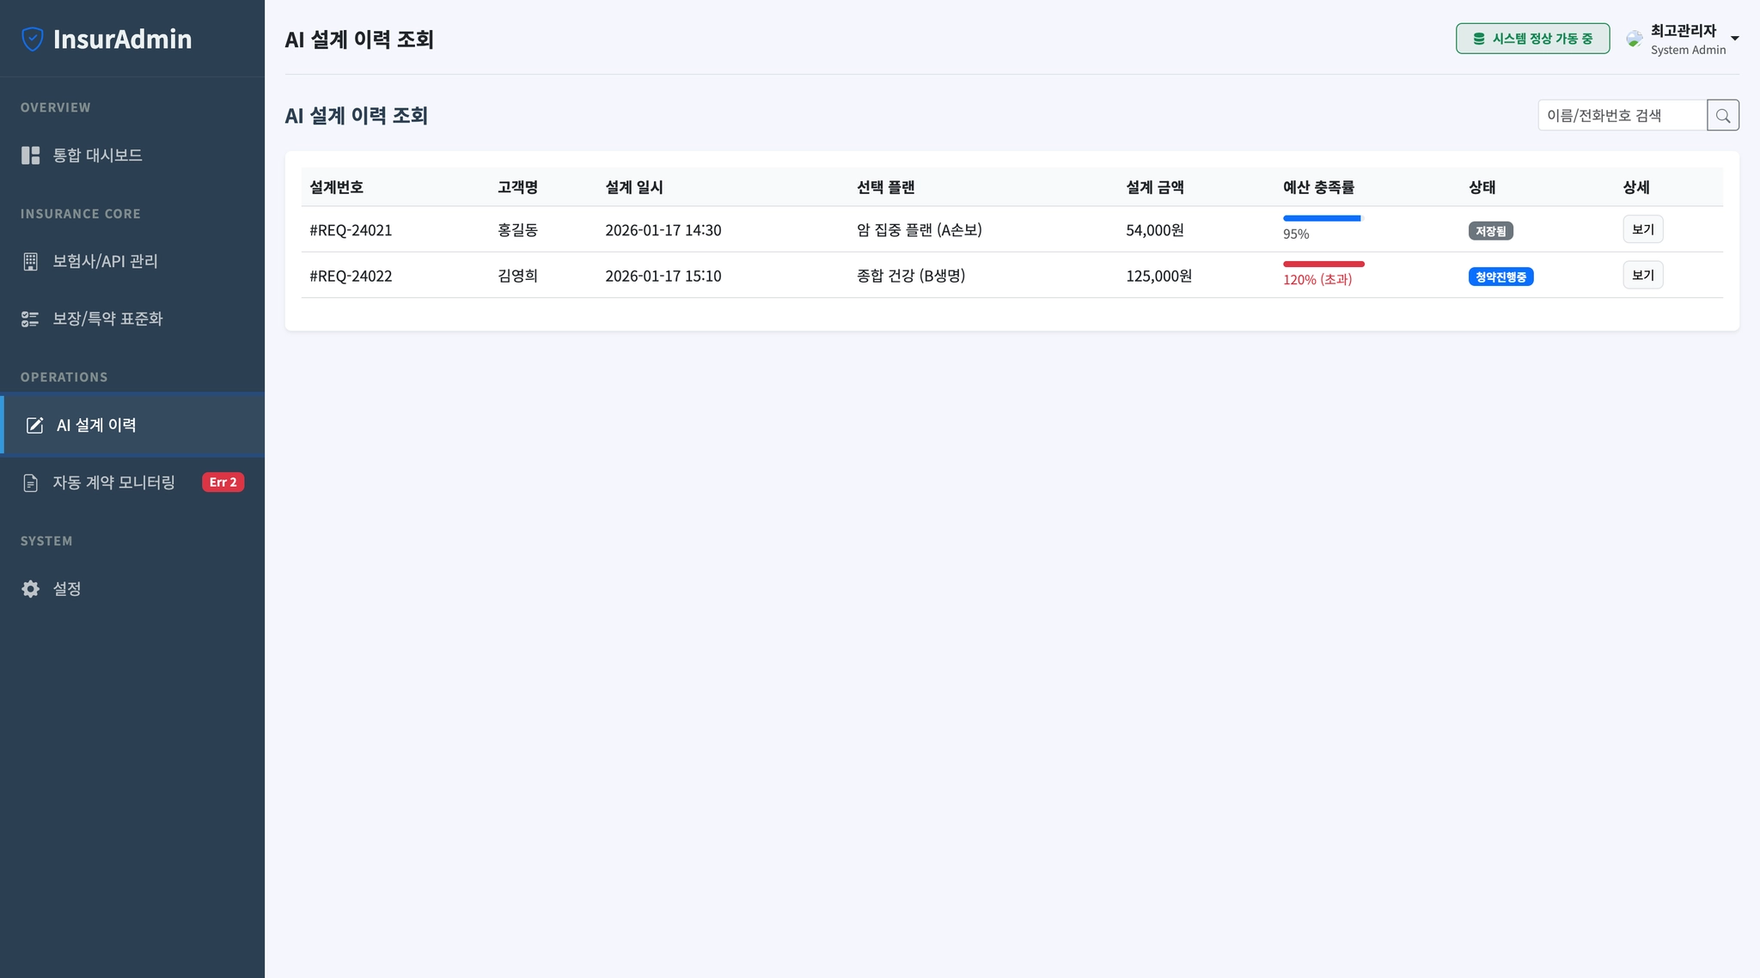
Task: Click the 보험사/API 관리 building icon
Action: (31, 262)
